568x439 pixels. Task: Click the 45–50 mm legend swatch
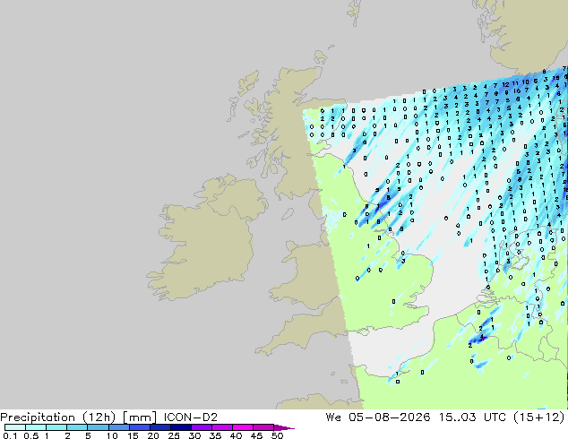[263, 427]
